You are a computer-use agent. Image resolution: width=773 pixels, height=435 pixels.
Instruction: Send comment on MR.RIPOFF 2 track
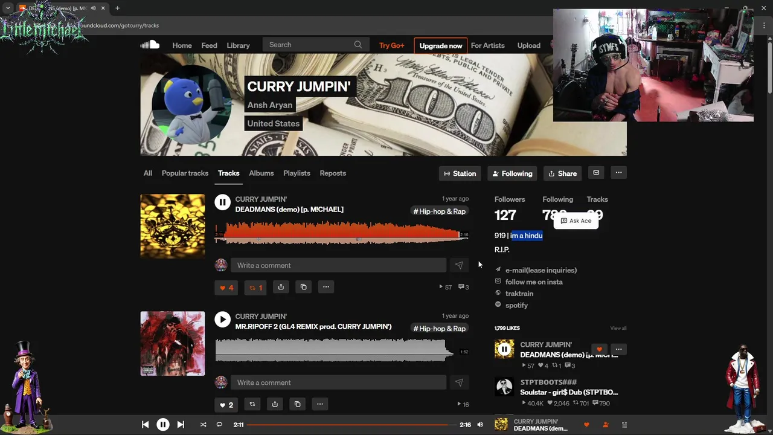[459, 382]
